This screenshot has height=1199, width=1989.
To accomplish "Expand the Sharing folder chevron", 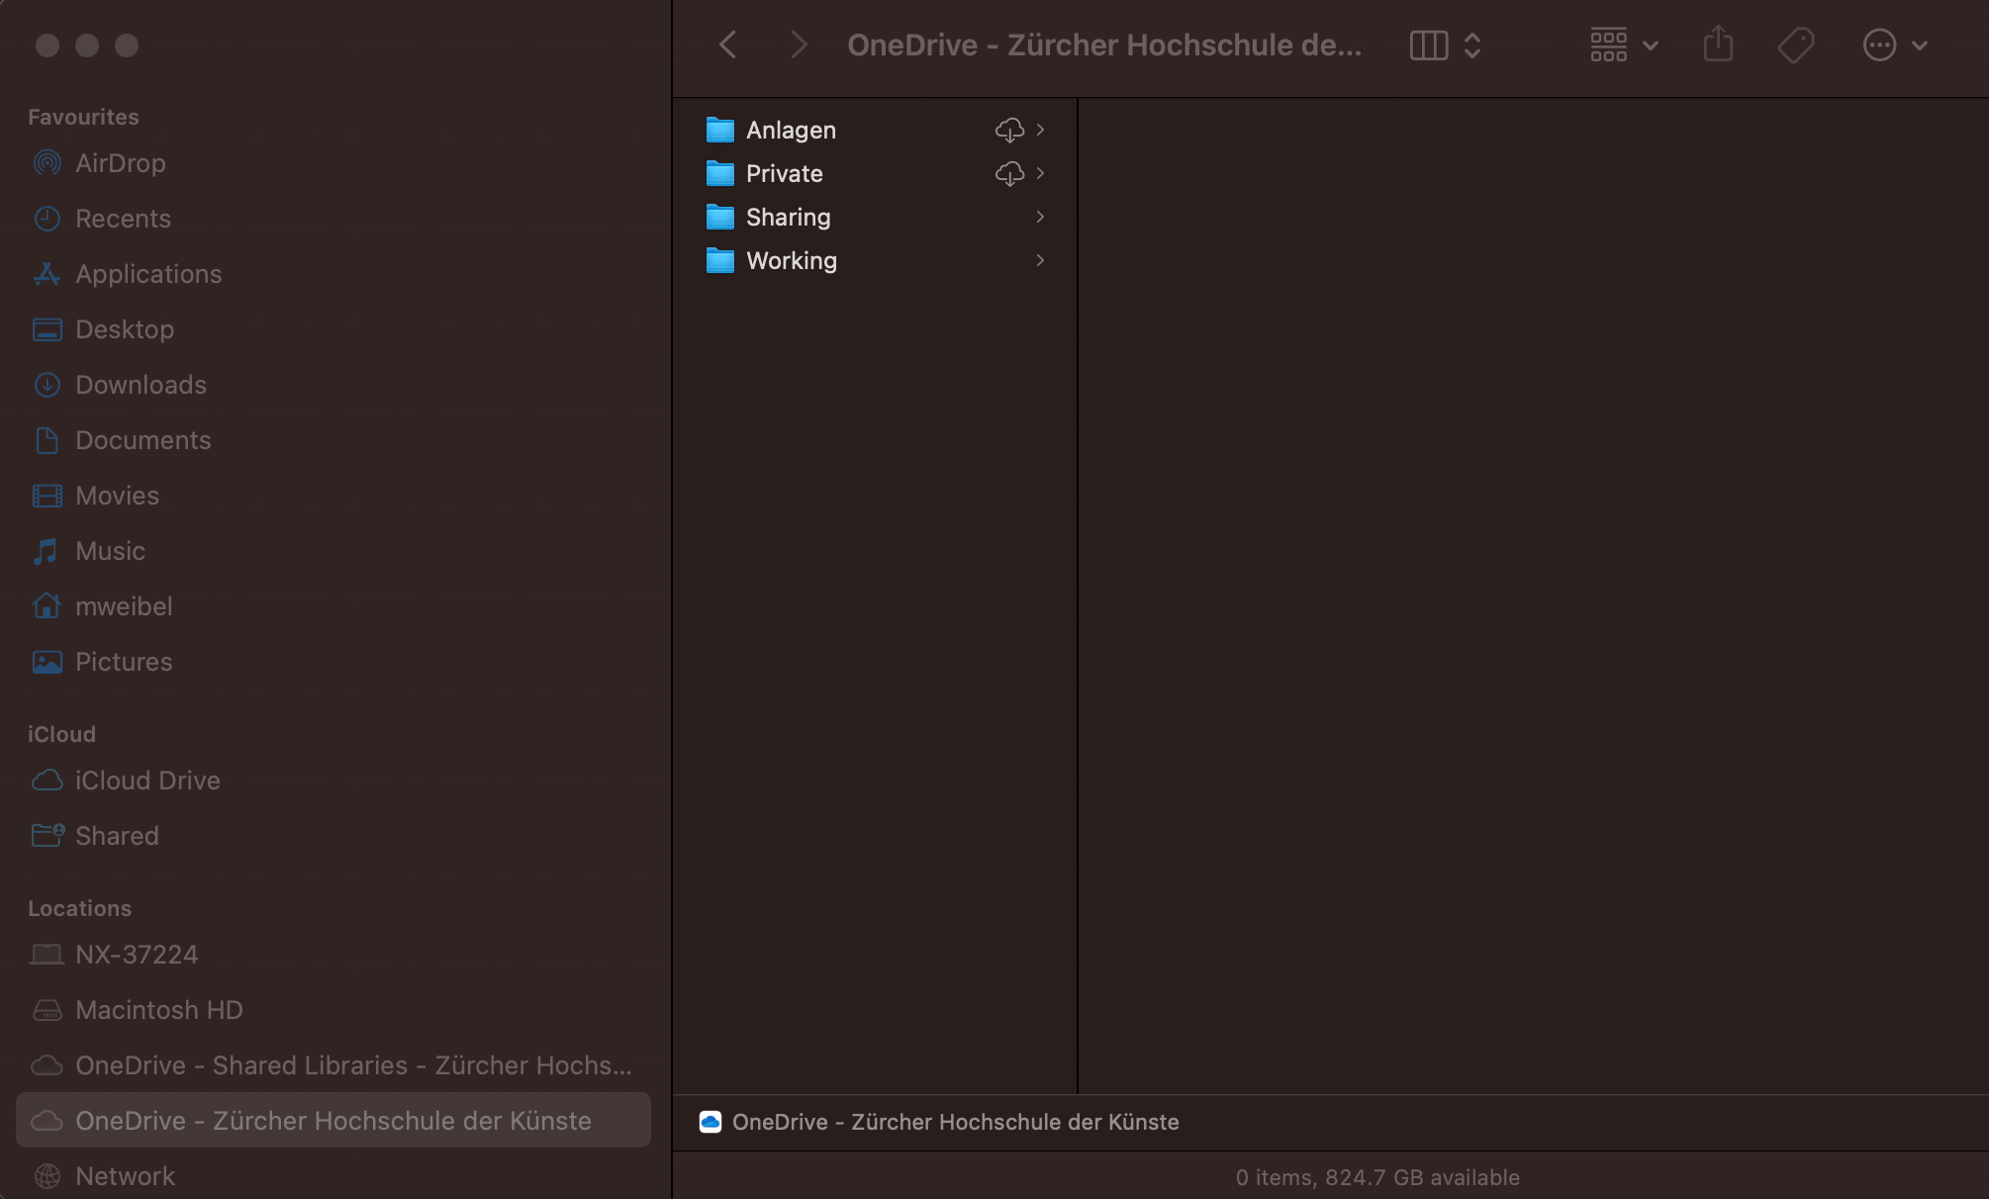I will [x=1040, y=217].
